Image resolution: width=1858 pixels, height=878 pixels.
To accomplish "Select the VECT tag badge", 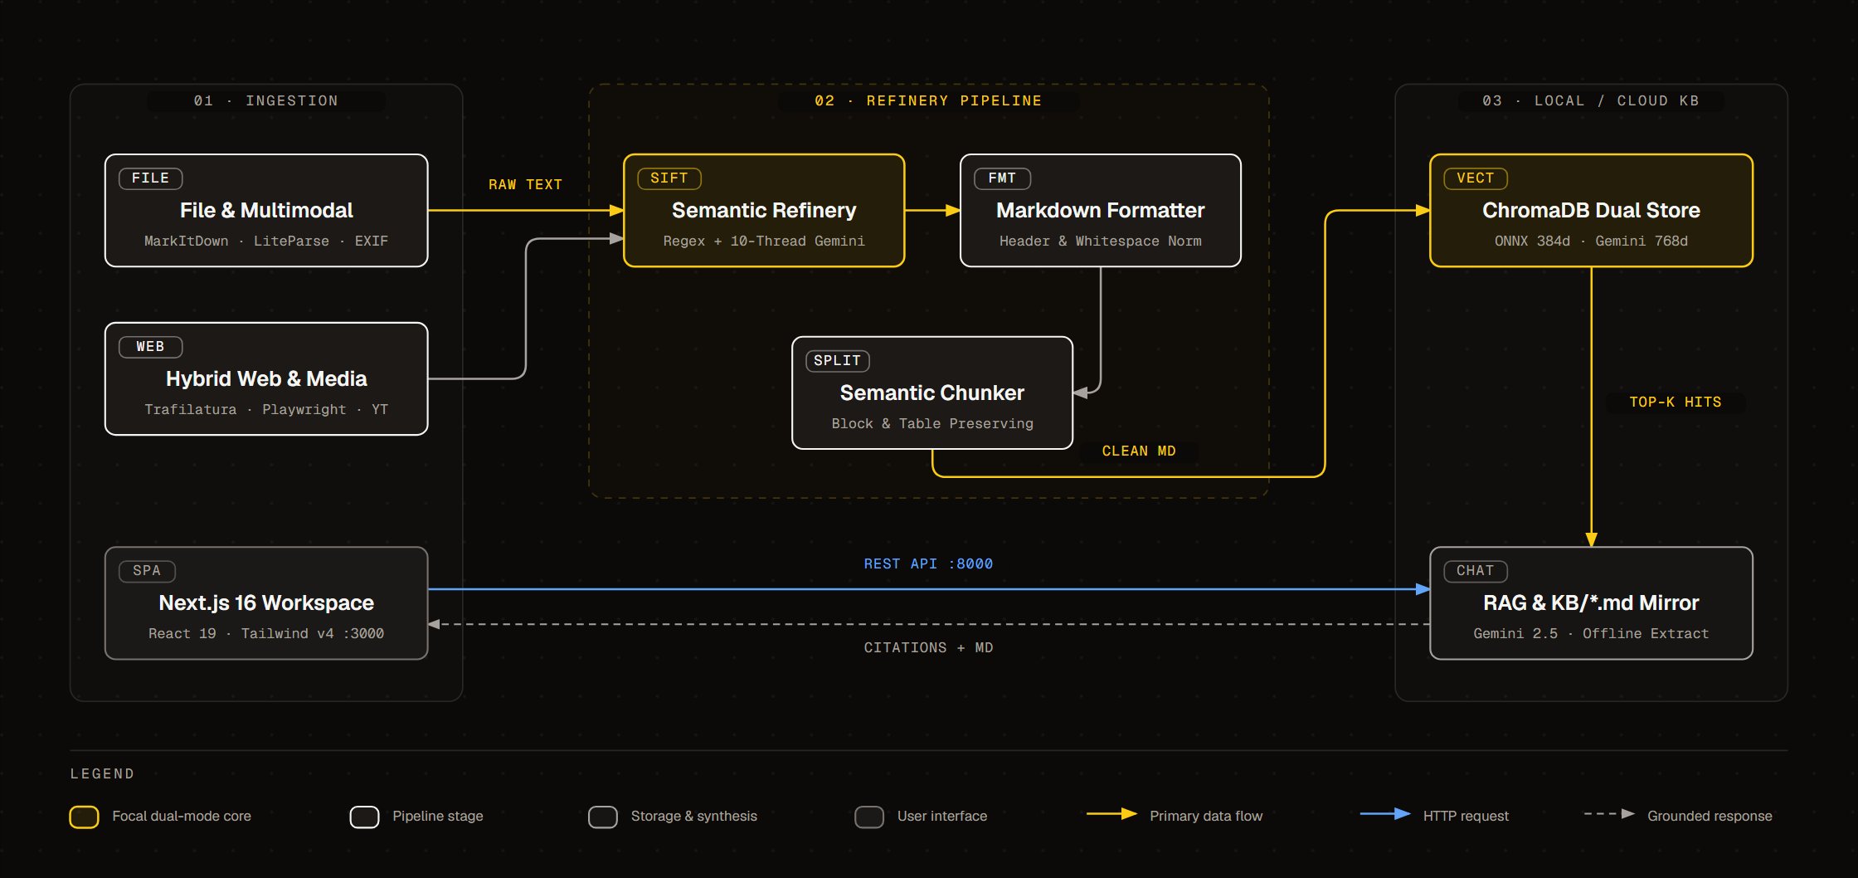I will point(1476,178).
